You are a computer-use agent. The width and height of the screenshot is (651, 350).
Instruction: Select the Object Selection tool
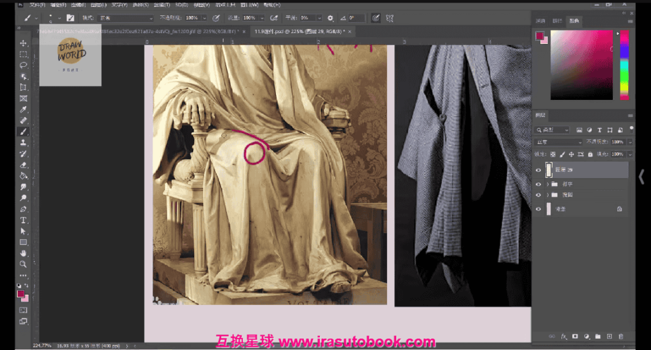[x=24, y=76]
